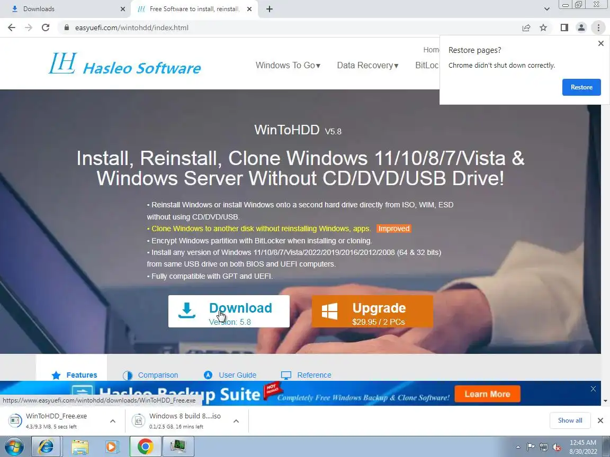Click the Improved badge
The height and width of the screenshot is (457, 610).
pyautogui.click(x=394, y=229)
